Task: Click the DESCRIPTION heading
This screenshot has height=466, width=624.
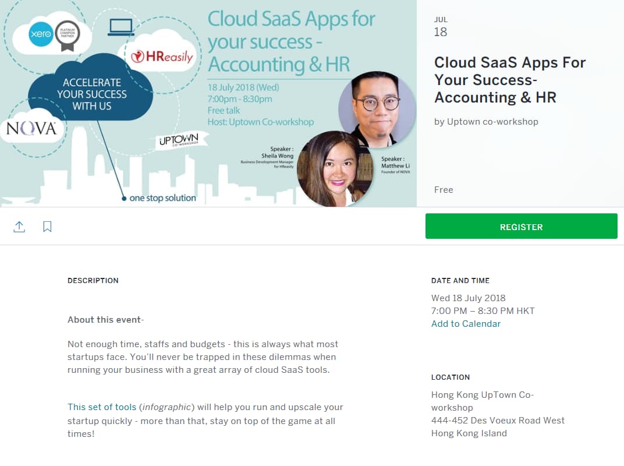Action: (93, 280)
